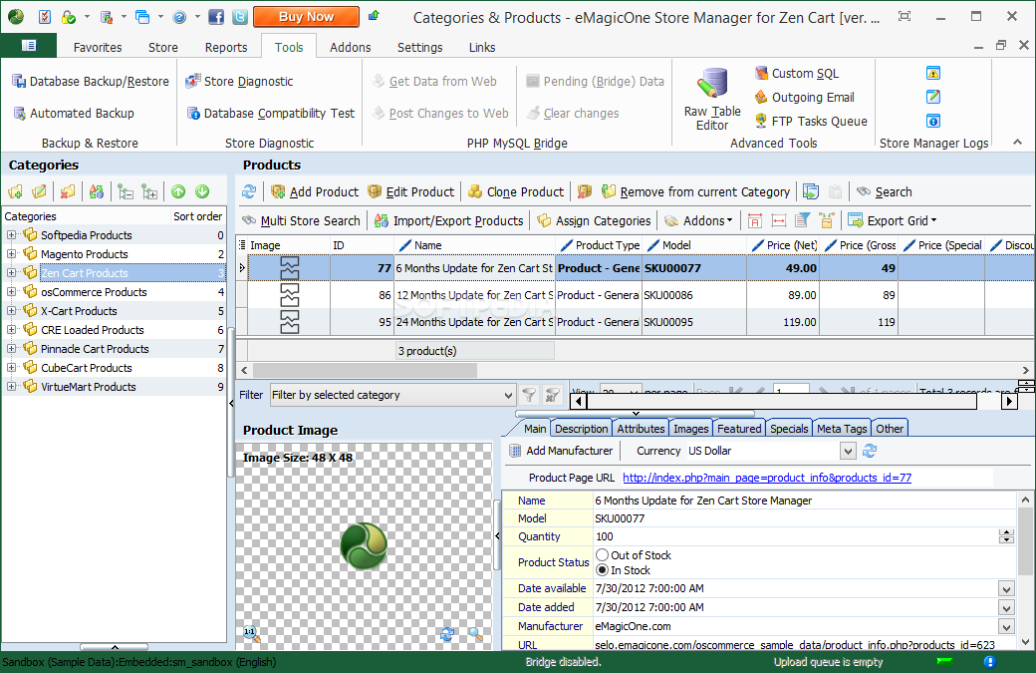The width and height of the screenshot is (1036, 673).
Task: Open the Currency US Dollar dropdown
Action: [848, 451]
